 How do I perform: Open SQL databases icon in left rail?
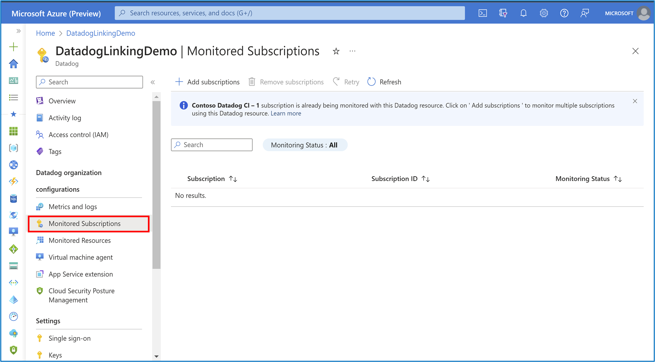tap(14, 198)
